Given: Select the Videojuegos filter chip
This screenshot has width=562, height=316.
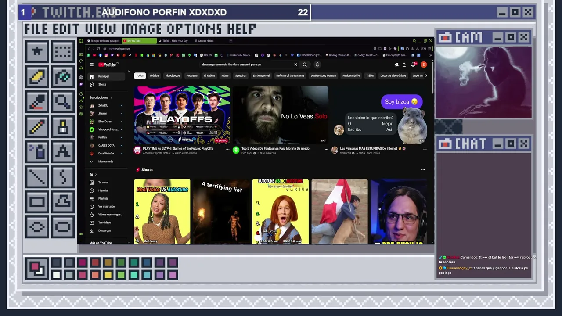Looking at the screenshot, I should click(173, 75).
